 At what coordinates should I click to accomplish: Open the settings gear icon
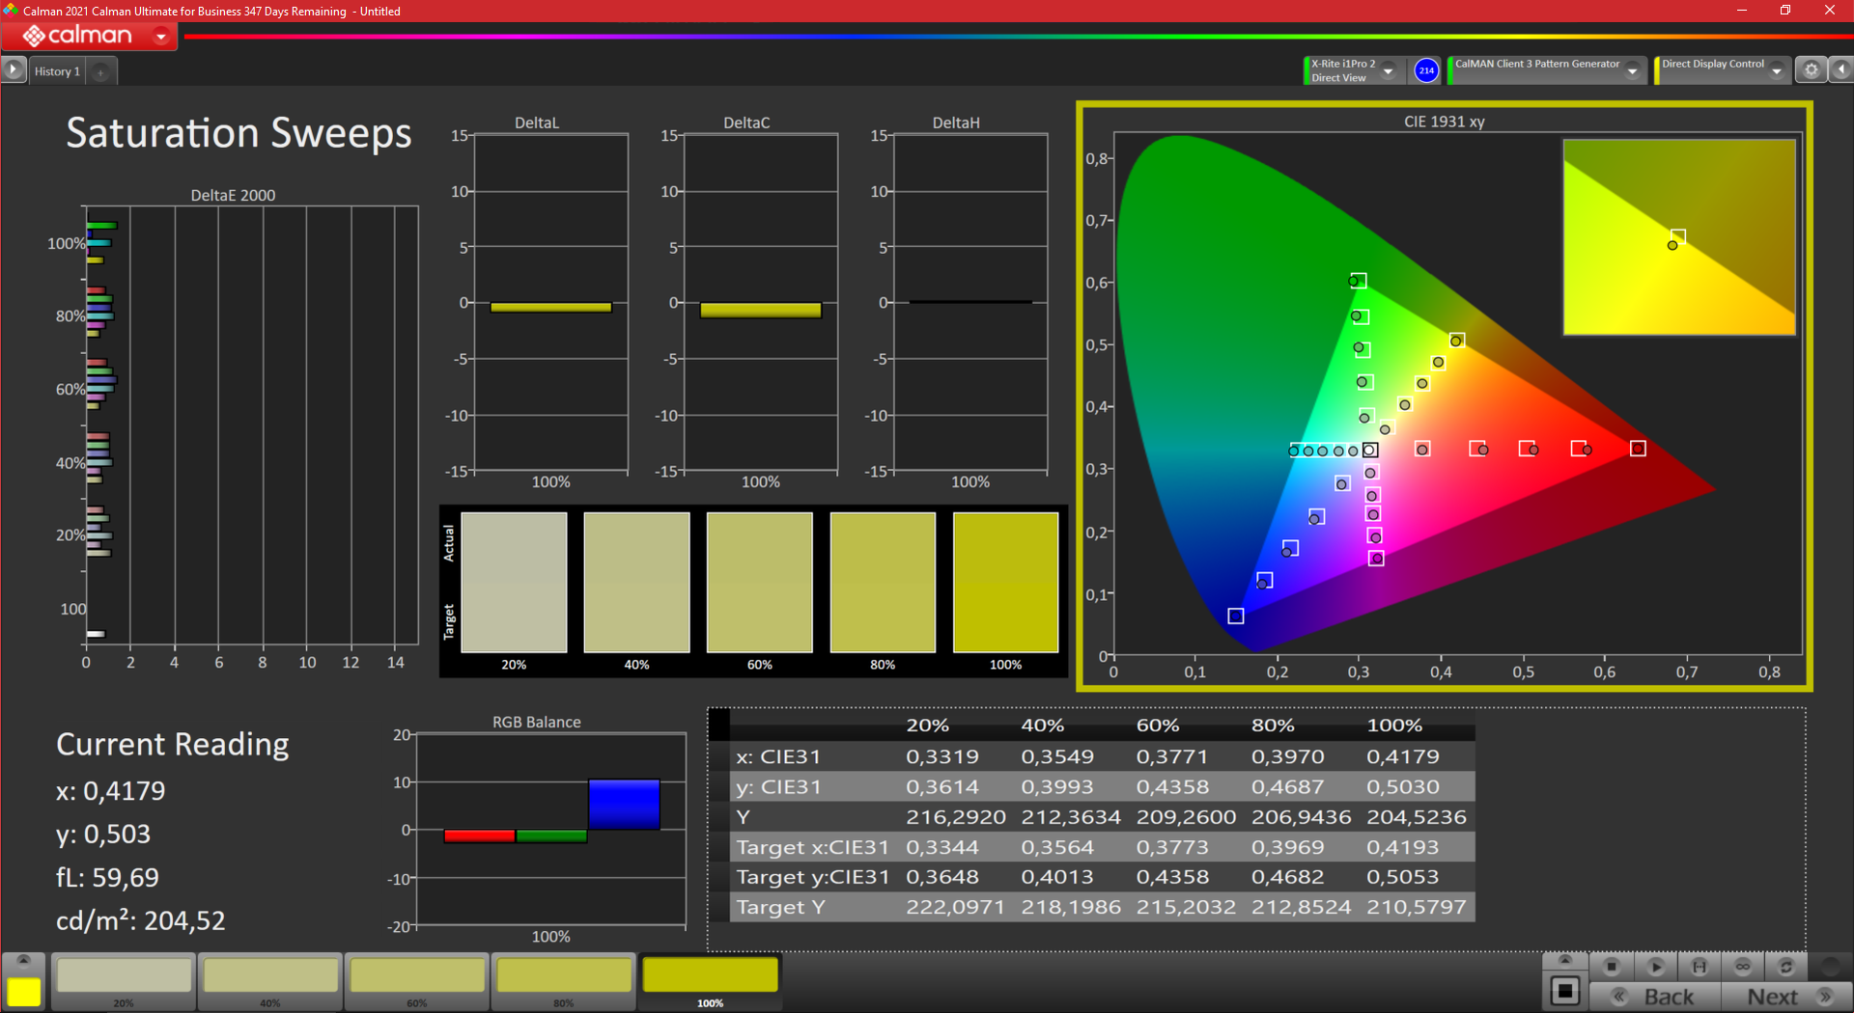tap(1812, 70)
